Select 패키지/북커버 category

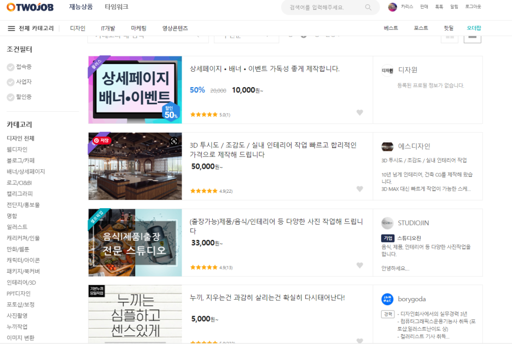tap(23, 271)
